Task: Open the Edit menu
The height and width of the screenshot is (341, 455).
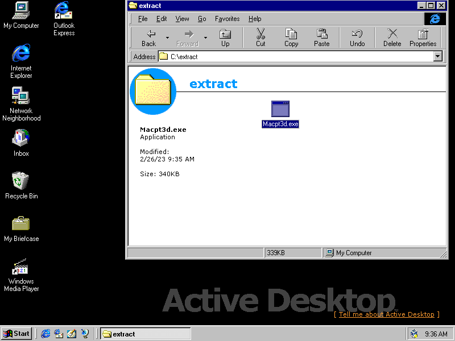Action: pyautogui.click(x=162, y=19)
